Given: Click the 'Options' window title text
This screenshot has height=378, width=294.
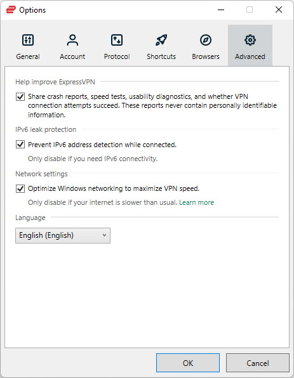Looking at the screenshot, I should point(32,10).
